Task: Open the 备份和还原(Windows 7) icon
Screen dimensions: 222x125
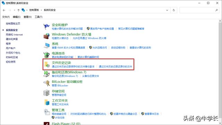Action: click(46, 74)
